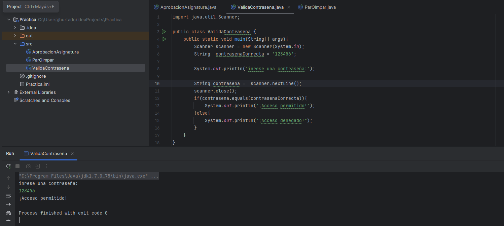Click the Practica project root name

(x=28, y=20)
